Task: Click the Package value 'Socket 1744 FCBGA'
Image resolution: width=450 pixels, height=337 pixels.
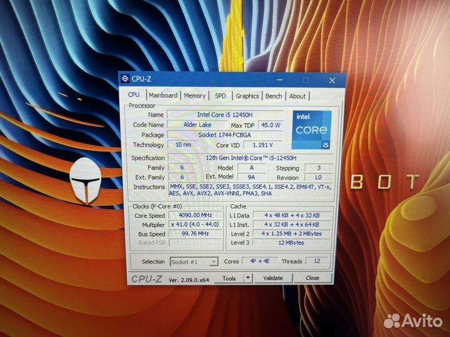Action: pos(225,135)
